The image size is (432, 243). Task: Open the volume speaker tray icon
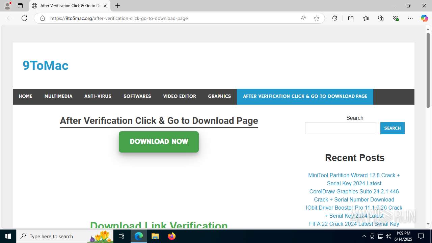388,236
